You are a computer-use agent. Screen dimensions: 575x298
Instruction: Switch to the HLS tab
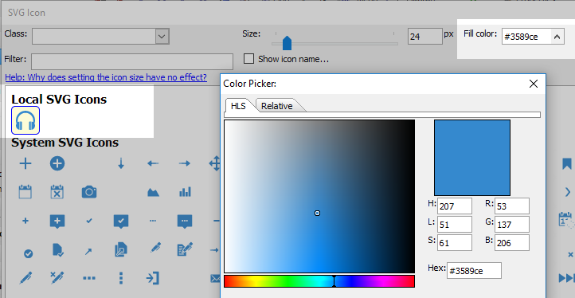pos(238,106)
